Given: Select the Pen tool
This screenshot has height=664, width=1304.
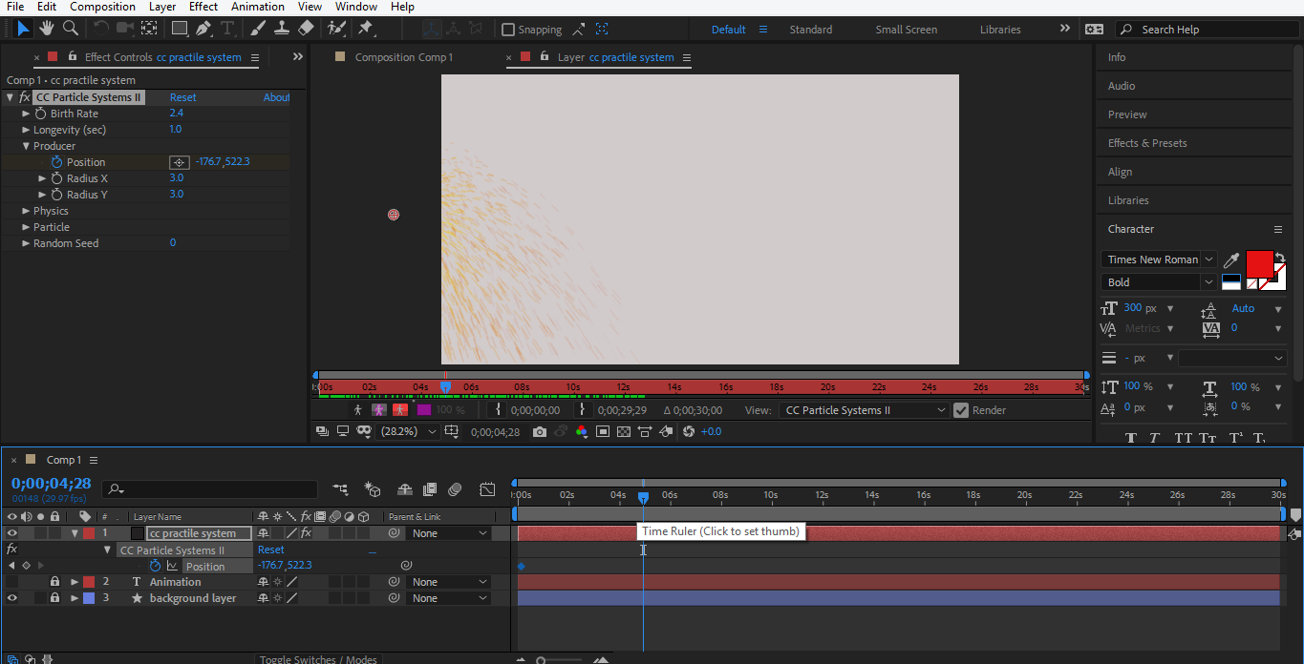Looking at the screenshot, I should 203,29.
